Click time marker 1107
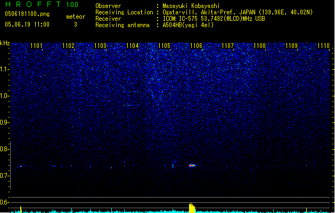The image size is (335, 213). point(228,45)
